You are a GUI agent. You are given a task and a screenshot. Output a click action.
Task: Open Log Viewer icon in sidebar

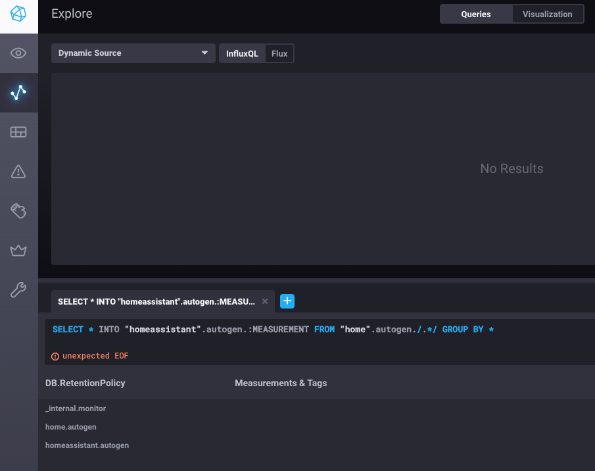(18, 211)
